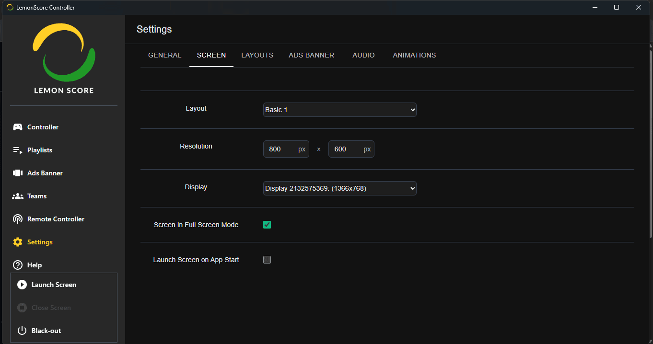Click the Black-out power icon
653x344 pixels.
(x=22, y=331)
